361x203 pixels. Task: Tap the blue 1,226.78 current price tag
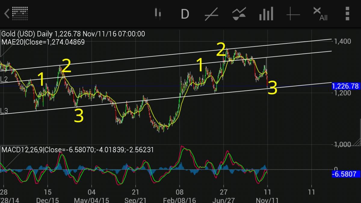point(345,86)
